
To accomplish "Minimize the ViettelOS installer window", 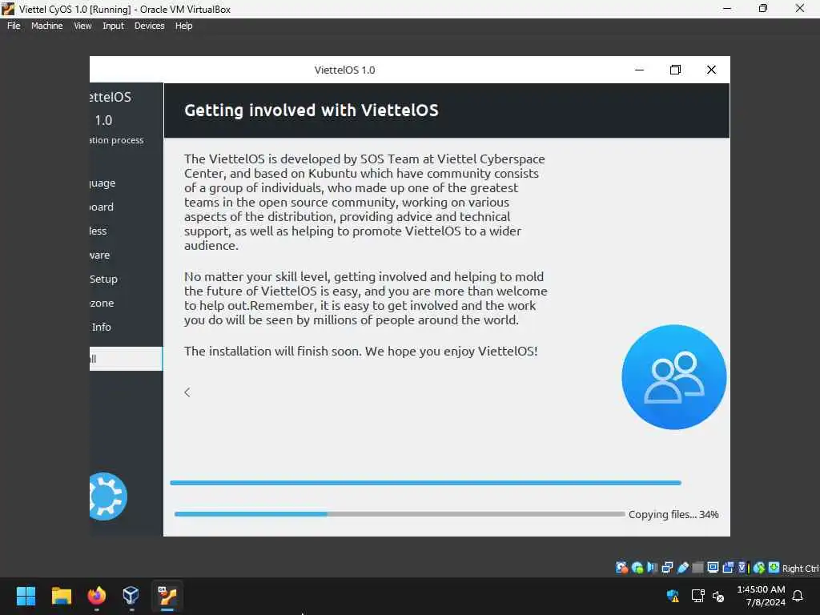I will tap(639, 70).
